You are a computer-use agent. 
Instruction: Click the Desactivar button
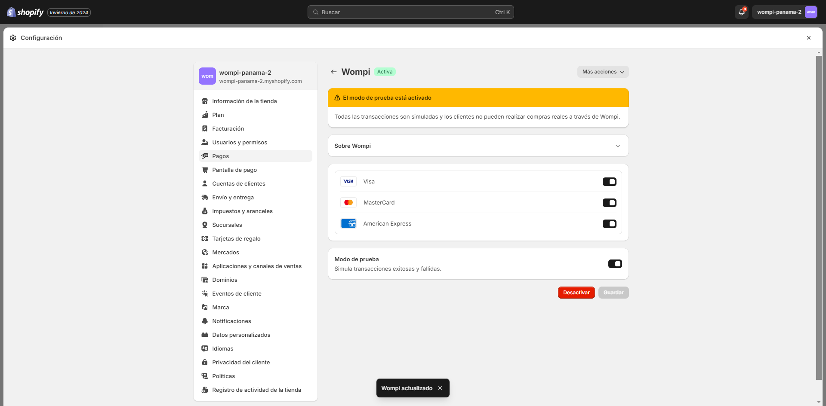click(x=576, y=293)
